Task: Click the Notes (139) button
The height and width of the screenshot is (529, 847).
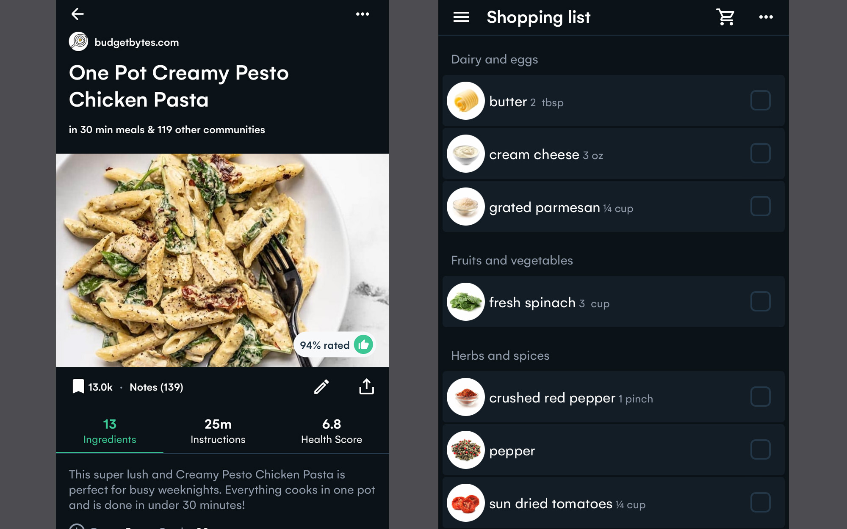Action: [155, 386]
